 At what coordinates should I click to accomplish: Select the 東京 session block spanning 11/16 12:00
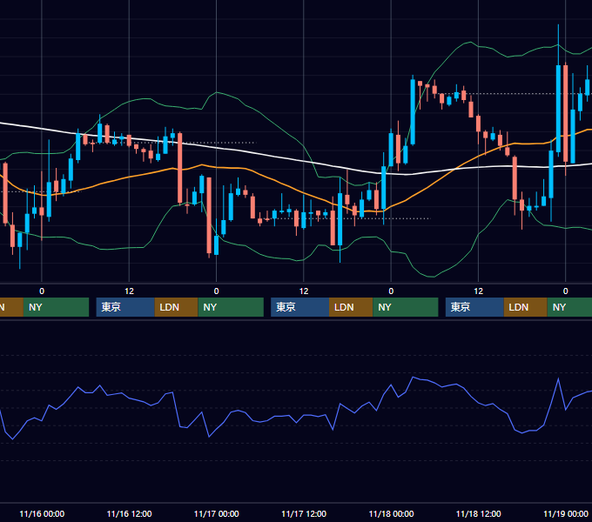click(x=125, y=307)
